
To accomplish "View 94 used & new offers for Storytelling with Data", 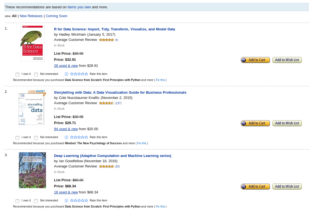I will coord(66,129).
